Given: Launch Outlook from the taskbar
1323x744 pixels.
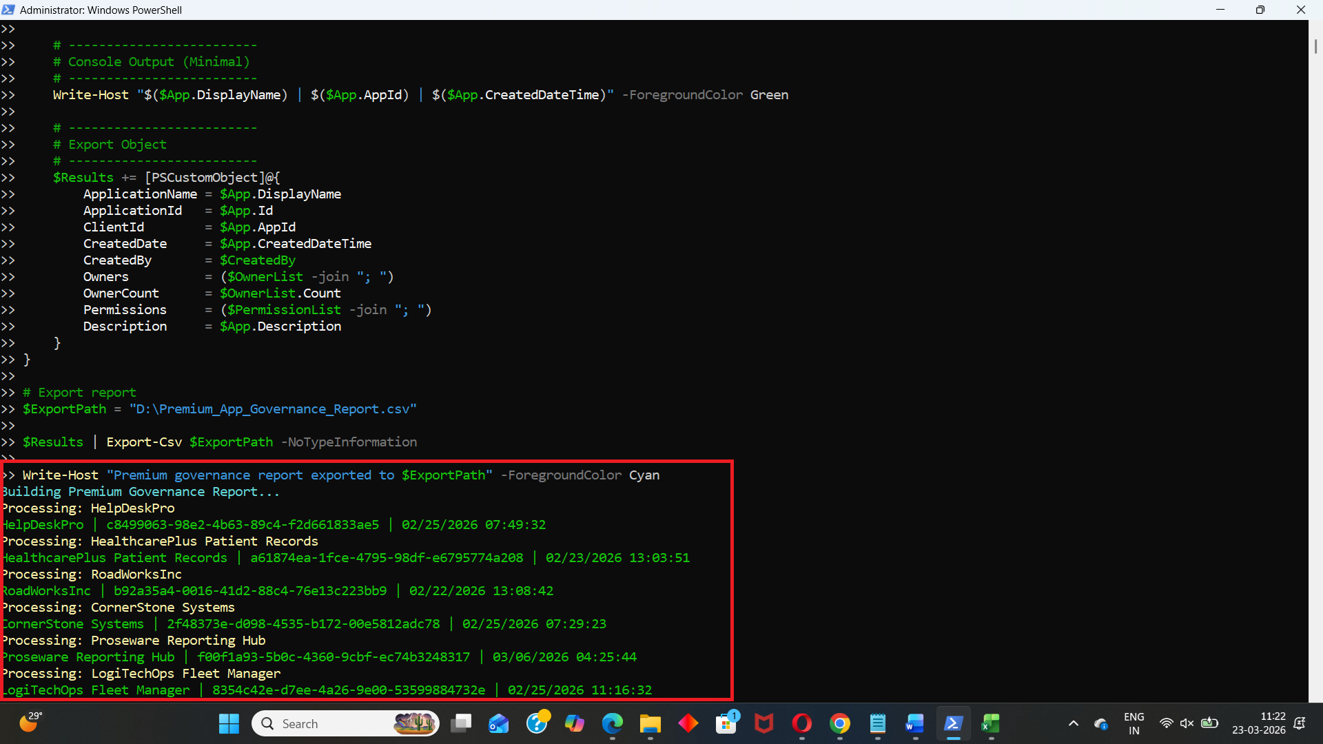Looking at the screenshot, I should [x=498, y=723].
